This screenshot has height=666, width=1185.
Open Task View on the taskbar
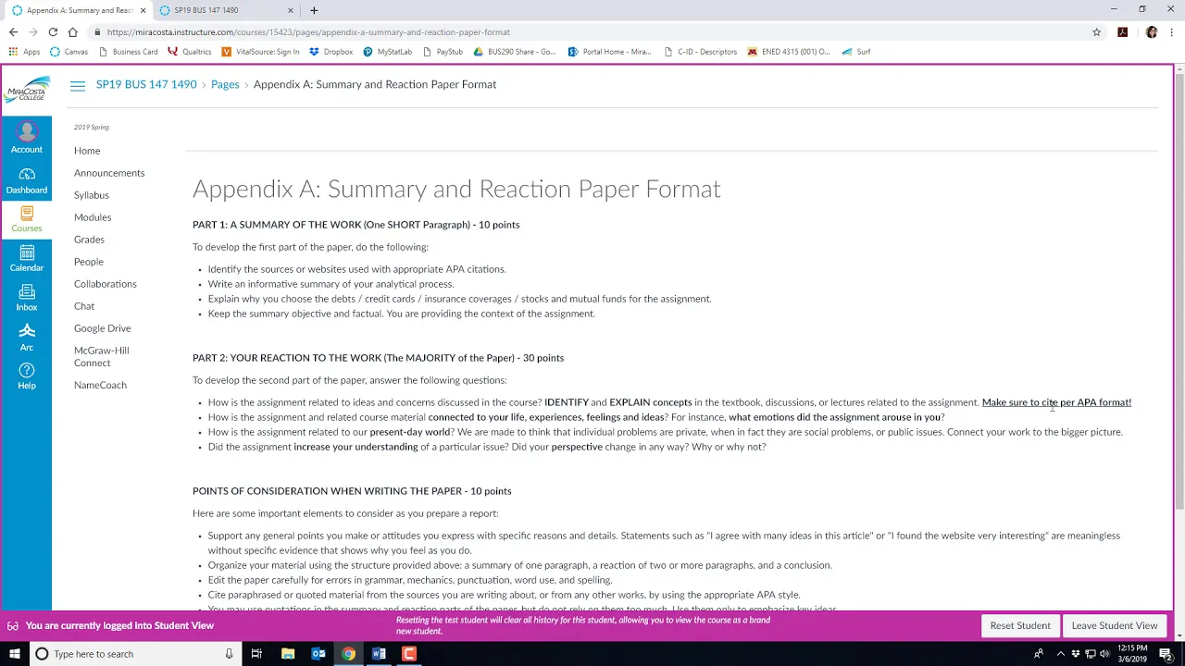point(256,654)
